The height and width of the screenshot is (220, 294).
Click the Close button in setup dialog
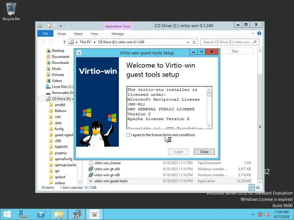pyautogui.click(x=204, y=152)
